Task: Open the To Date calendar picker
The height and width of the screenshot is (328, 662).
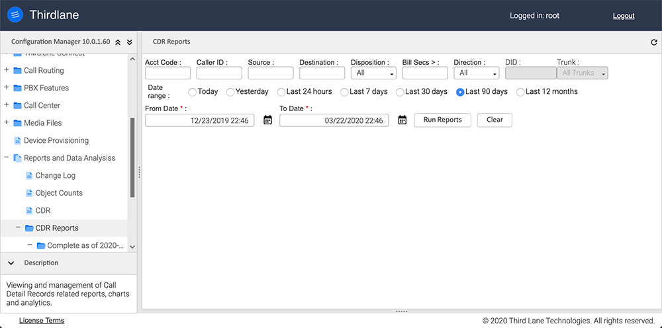Action: (x=402, y=120)
